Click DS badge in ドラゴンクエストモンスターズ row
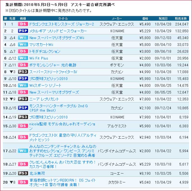 [x=23, y=24]
